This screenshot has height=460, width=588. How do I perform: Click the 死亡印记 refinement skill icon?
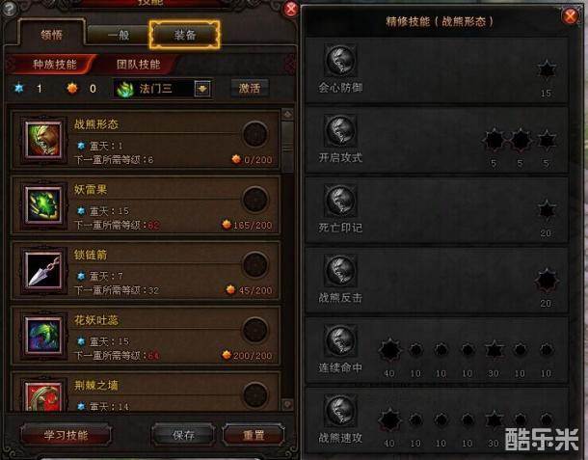pos(340,200)
